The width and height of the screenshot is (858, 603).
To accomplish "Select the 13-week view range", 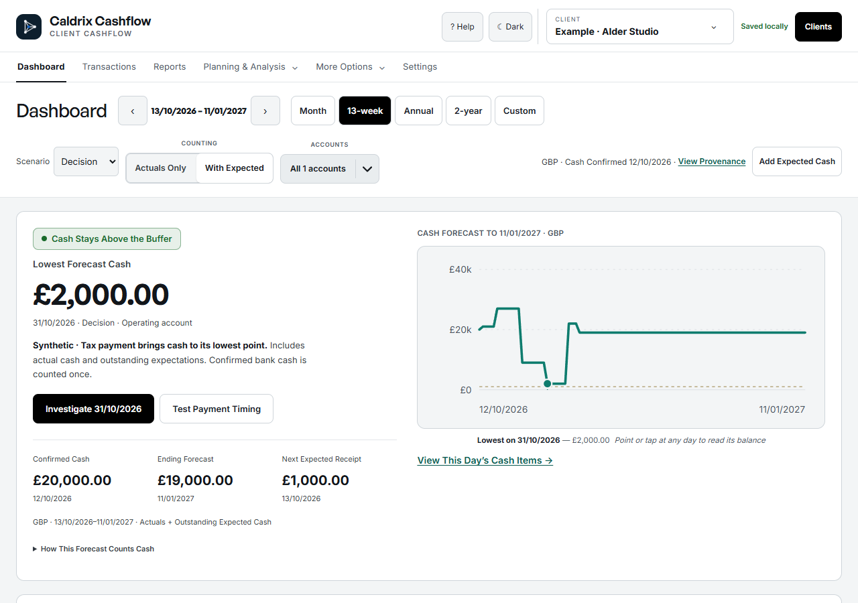I will 365,111.
